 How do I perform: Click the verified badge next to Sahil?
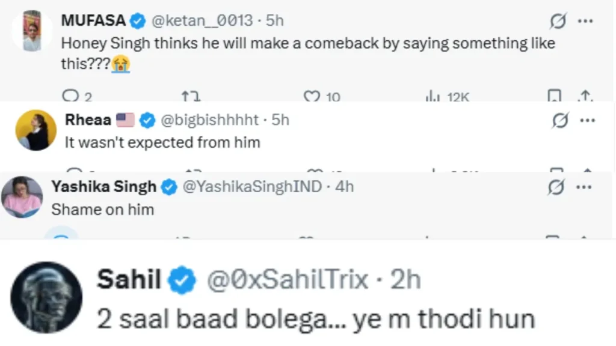[x=183, y=281]
